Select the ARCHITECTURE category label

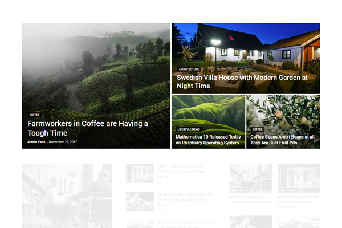[x=189, y=70]
